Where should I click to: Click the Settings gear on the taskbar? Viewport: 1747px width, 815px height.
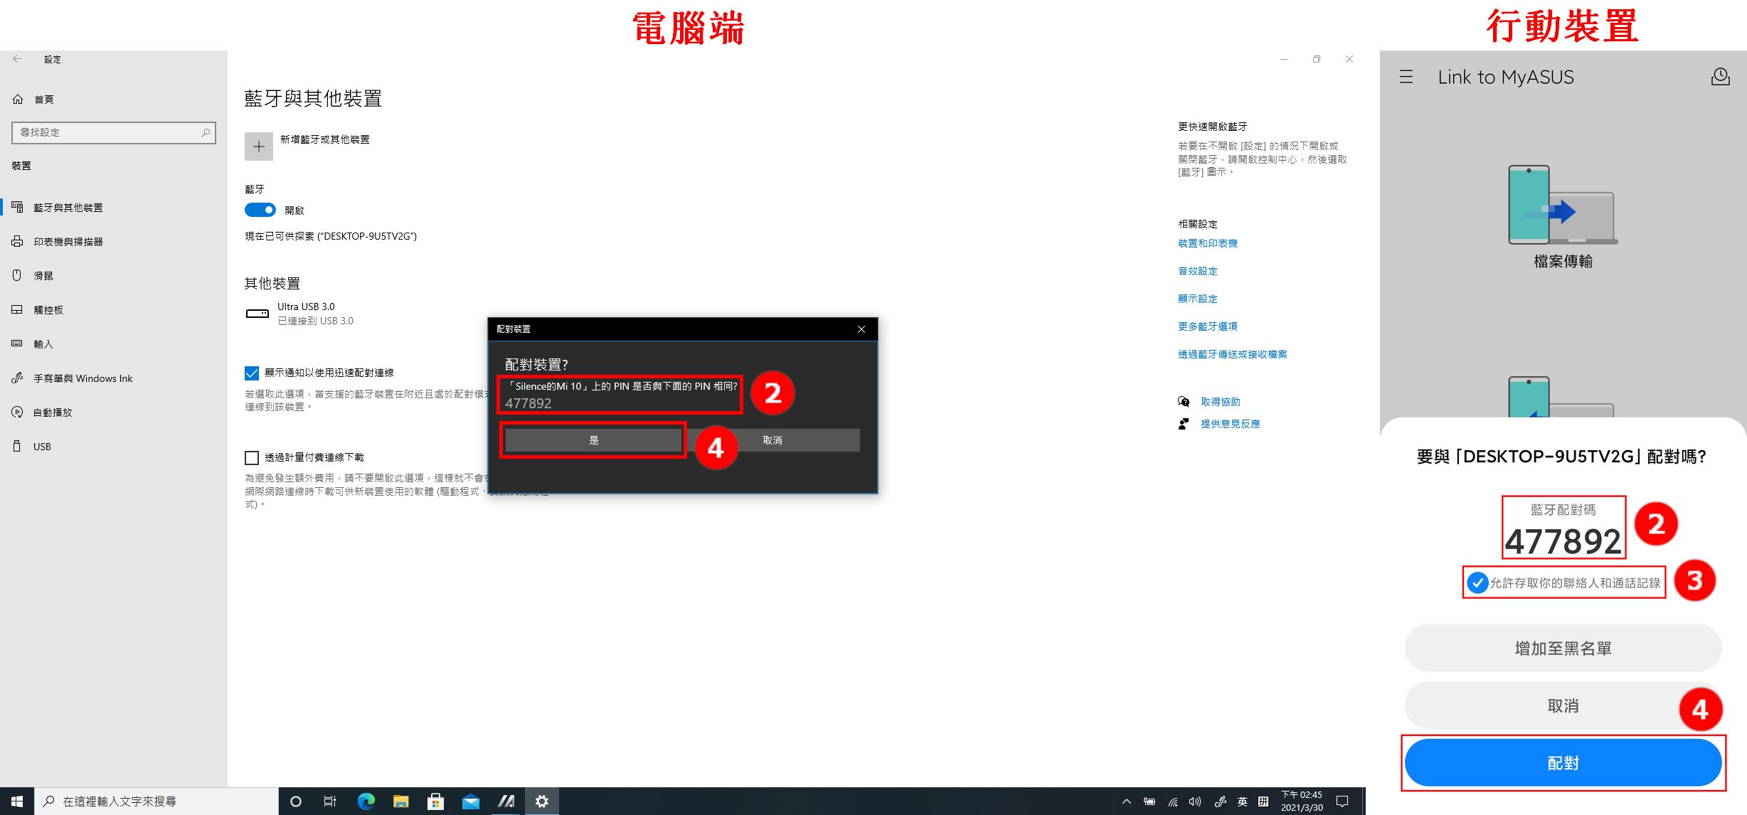pos(542,801)
